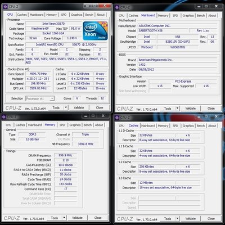Click CPU-Z icon in Memory window titlebar
This screenshot has width=225, height=225.
point(4,117)
